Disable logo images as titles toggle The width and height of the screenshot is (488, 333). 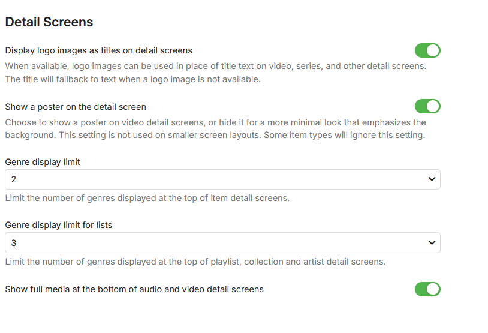point(427,50)
